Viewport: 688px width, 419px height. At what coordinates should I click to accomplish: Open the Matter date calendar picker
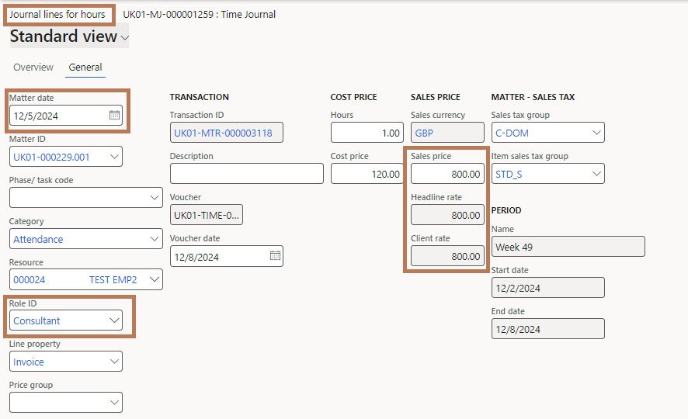pos(114,116)
